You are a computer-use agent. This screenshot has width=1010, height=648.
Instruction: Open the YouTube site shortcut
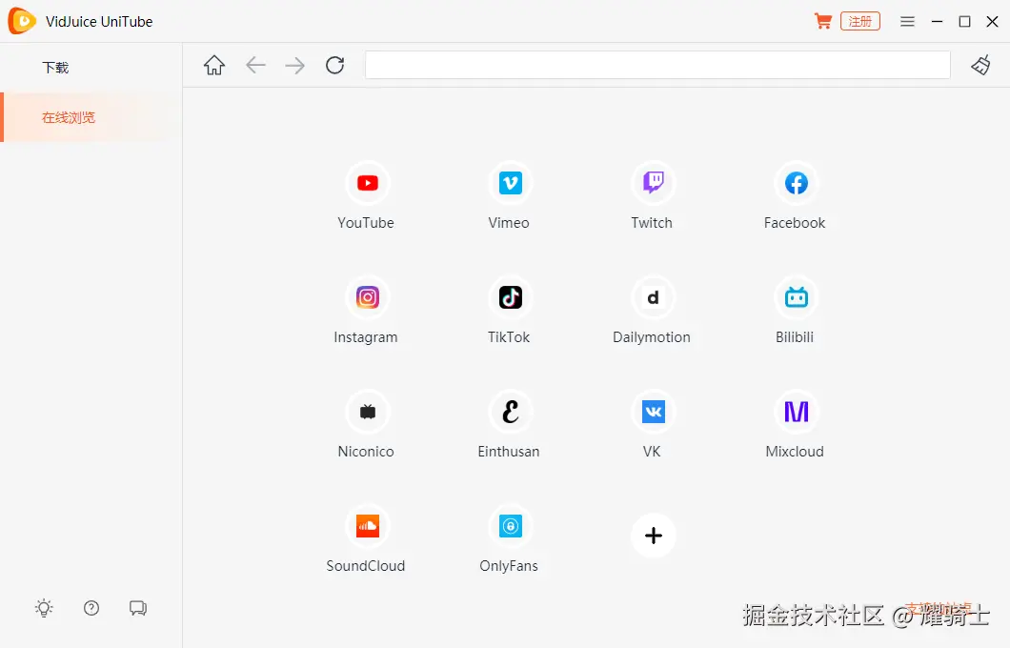tap(367, 184)
